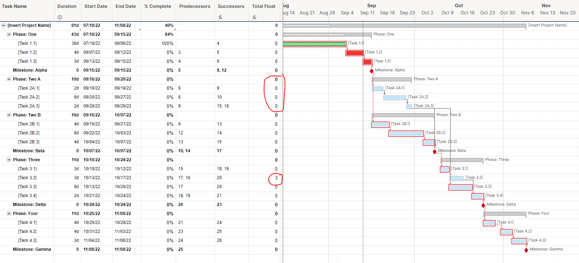Viewport: 579px width, 263px height.
Task: Collapse the Phase: One group
Action: click(x=9, y=34)
